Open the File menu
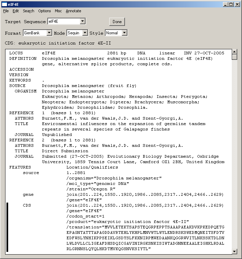242x259 pixels. point(6,11)
